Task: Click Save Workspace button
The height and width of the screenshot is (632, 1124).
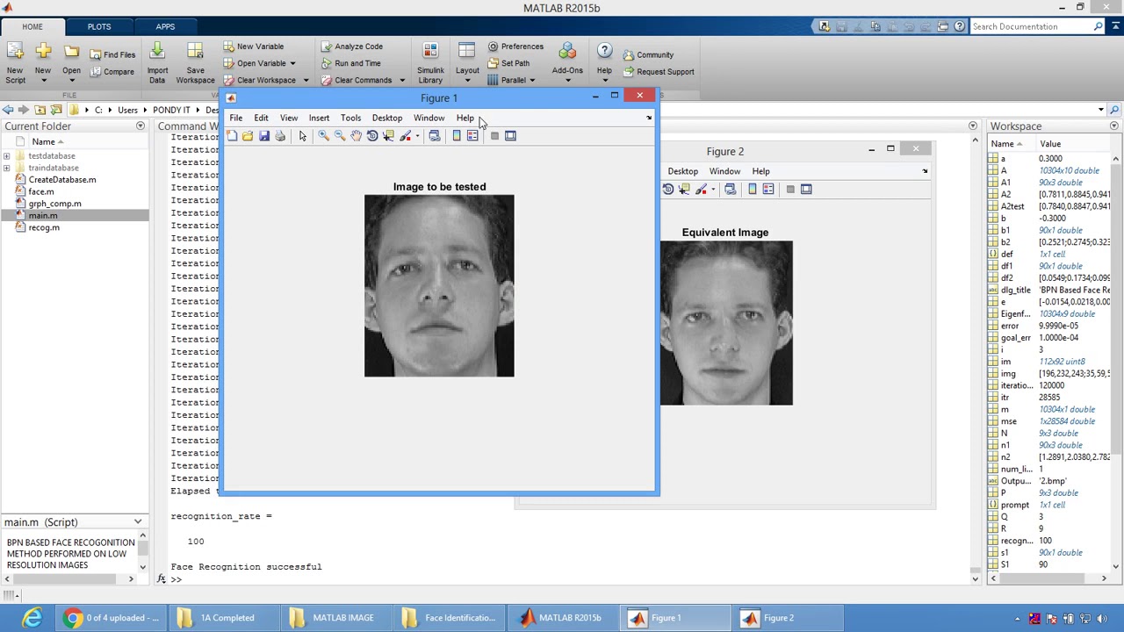Action: [195, 62]
